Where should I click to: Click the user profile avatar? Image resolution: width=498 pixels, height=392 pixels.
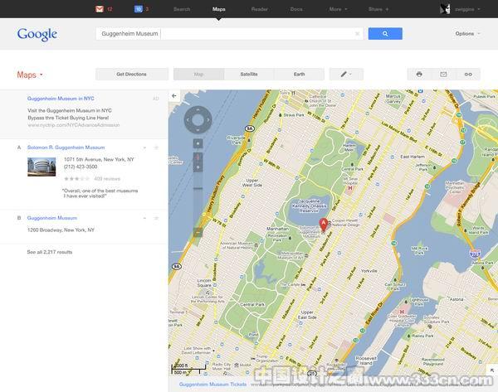pyautogui.click(x=445, y=9)
